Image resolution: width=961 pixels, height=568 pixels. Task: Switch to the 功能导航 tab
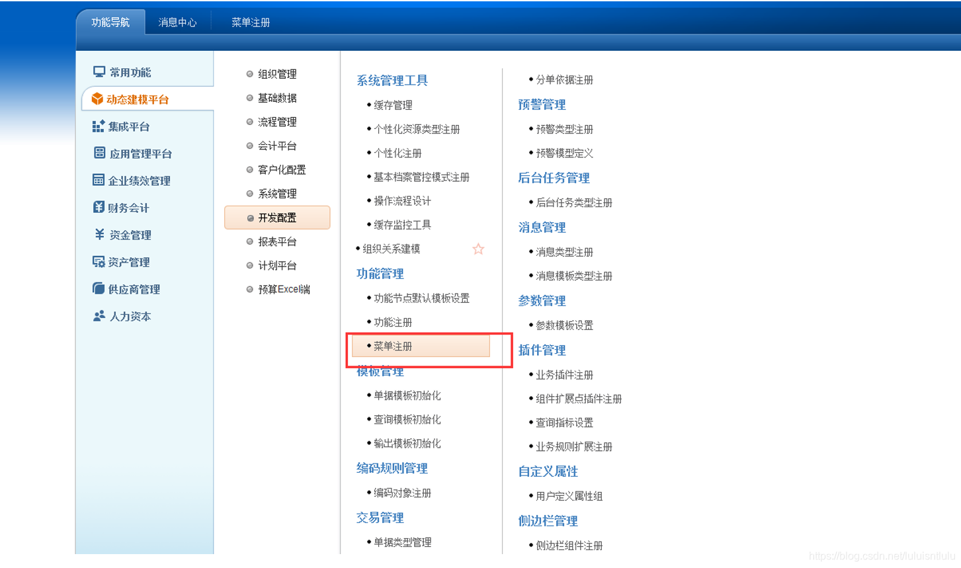[110, 22]
